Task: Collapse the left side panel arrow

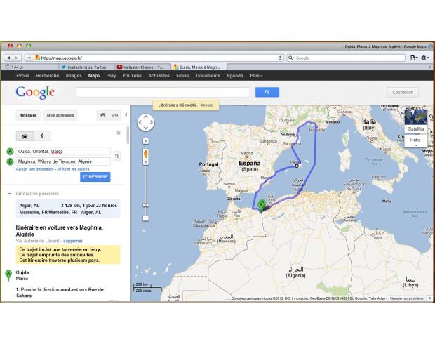Action: pyautogui.click(x=126, y=114)
